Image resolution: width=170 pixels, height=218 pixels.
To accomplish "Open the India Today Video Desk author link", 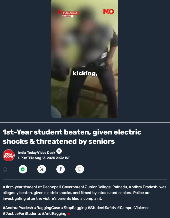I will pyautogui.click(x=37, y=153).
